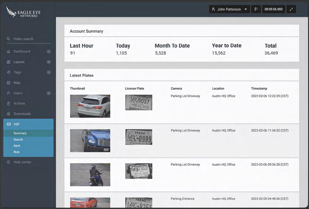Open the Texas 0999 plate image

click(x=139, y=137)
